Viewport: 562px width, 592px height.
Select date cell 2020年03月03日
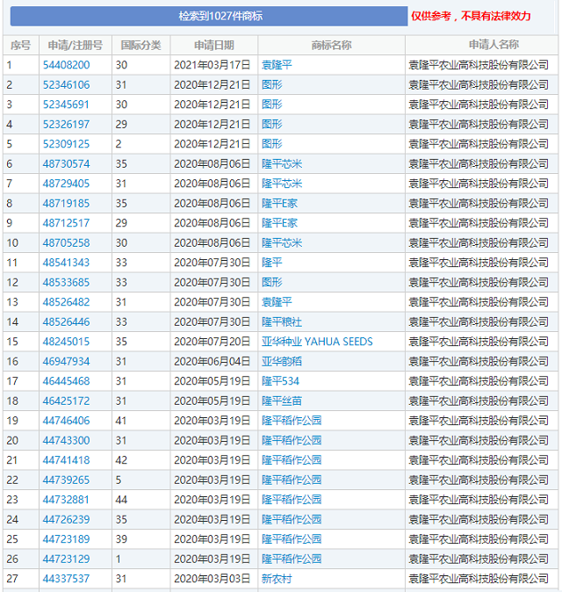213,579
